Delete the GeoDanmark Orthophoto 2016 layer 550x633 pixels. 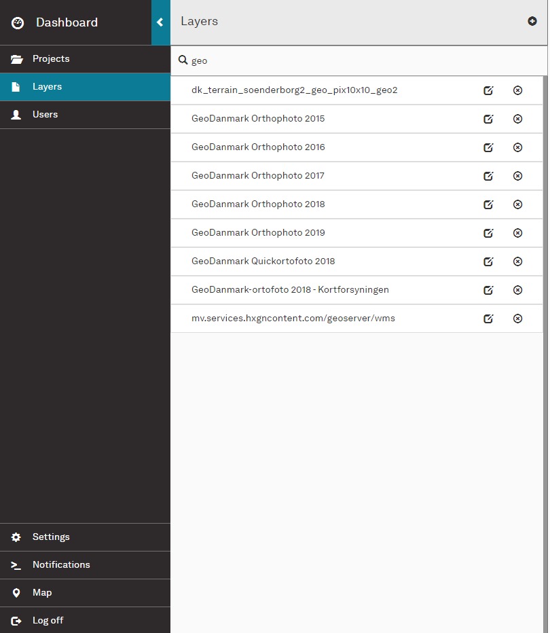[x=517, y=147]
